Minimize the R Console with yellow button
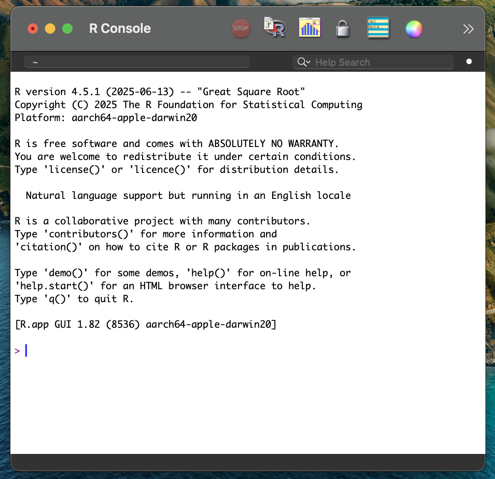This screenshot has height=479, width=495. tap(50, 29)
